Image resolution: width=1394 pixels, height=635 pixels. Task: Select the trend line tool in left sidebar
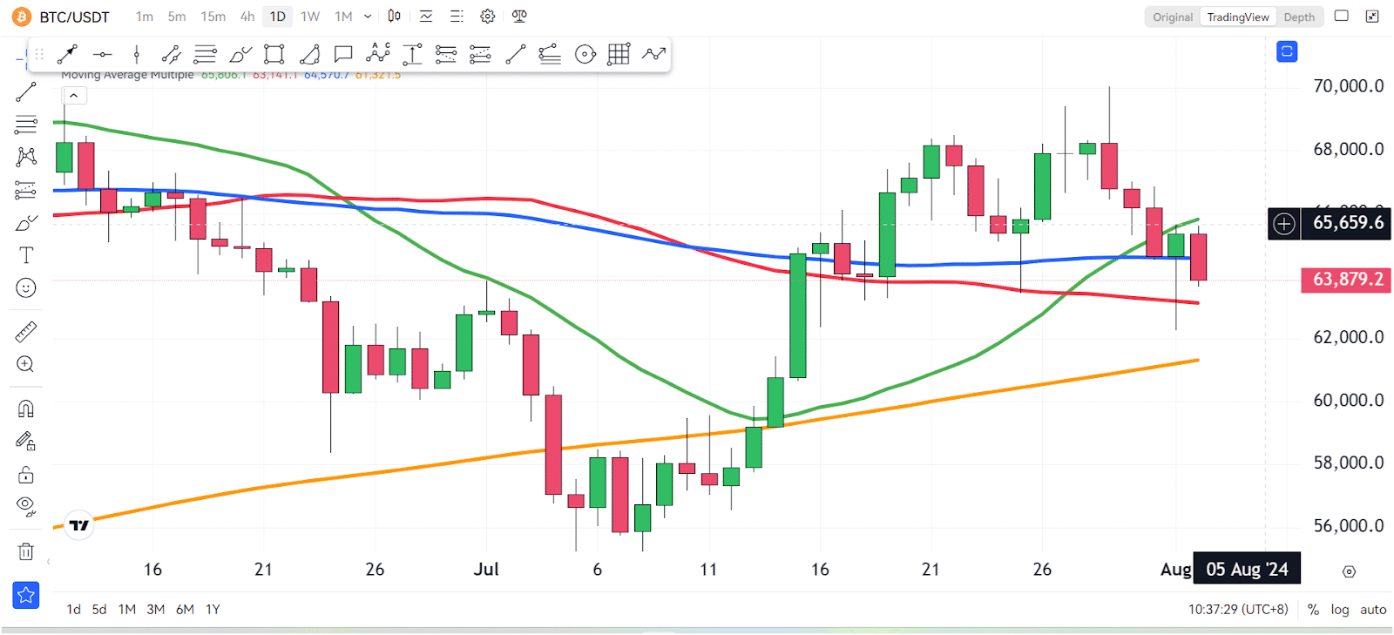point(26,91)
